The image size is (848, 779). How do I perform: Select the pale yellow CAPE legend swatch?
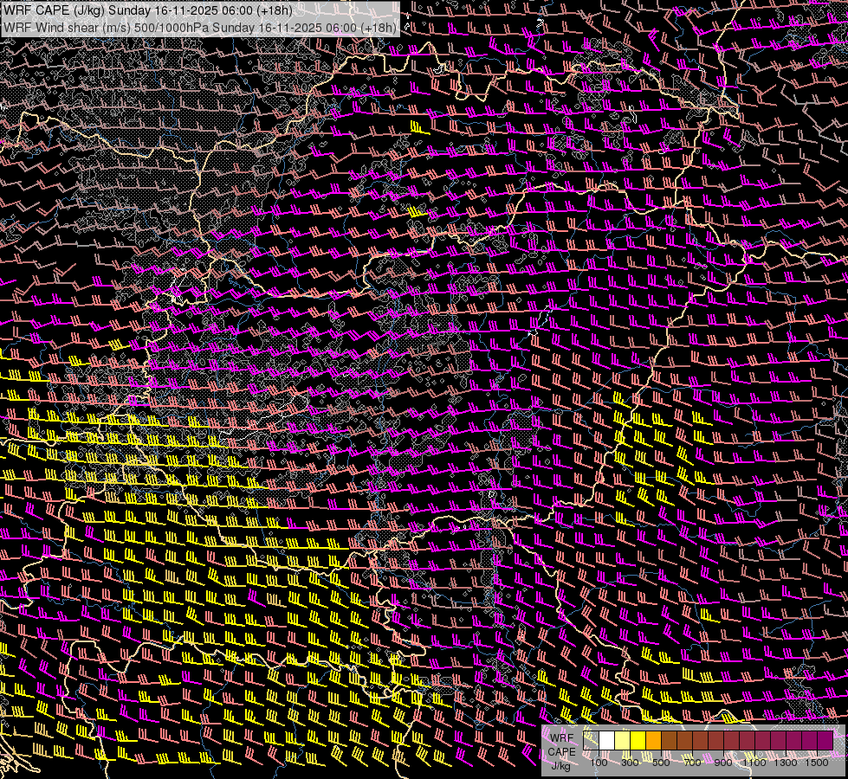point(622,740)
